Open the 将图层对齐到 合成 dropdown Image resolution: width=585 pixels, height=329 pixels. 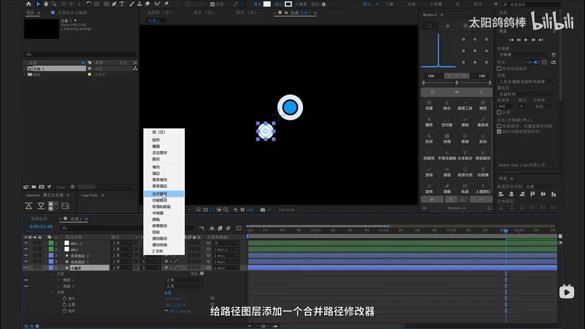click(540, 186)
